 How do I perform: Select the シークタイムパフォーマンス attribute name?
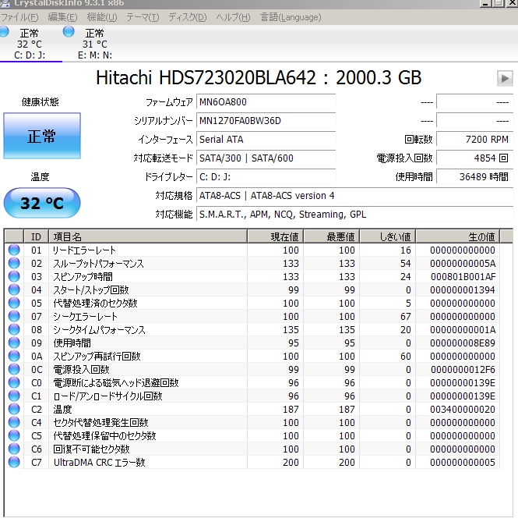pyautogui.click(x=100, y=329)
